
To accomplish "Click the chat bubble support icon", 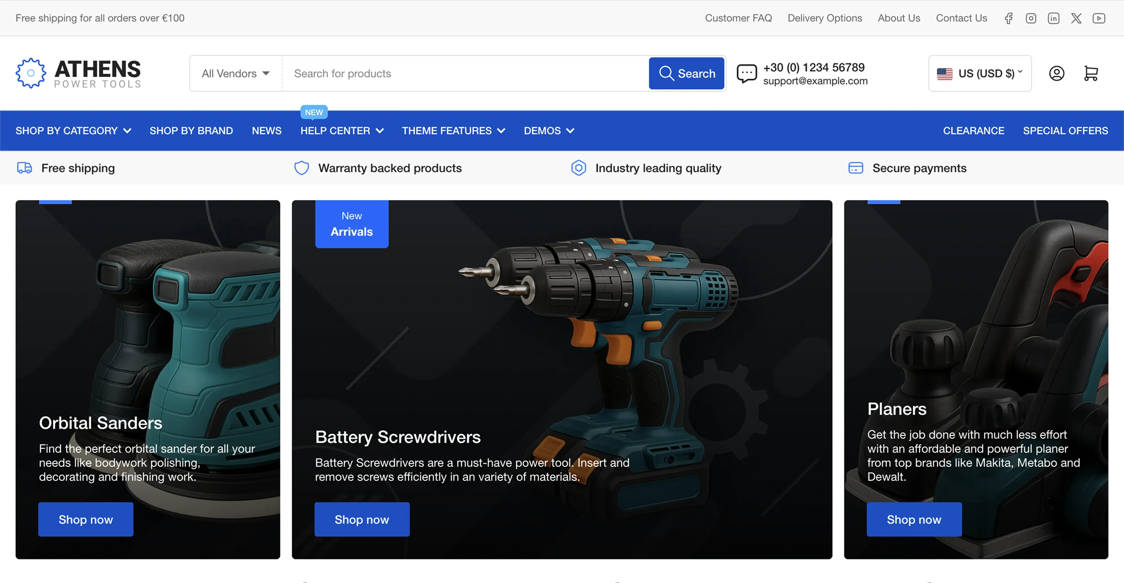I will [x=747, y=73].
